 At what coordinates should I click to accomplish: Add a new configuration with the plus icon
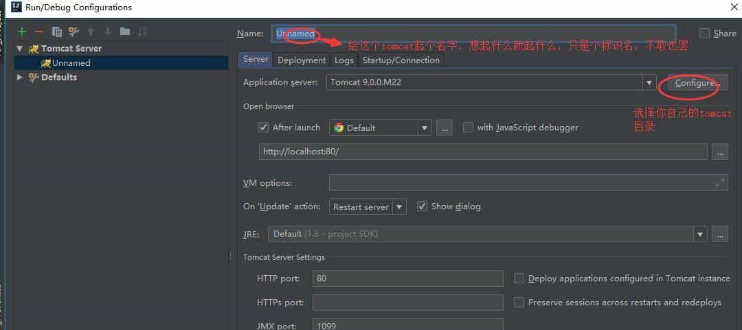[22, 32]
